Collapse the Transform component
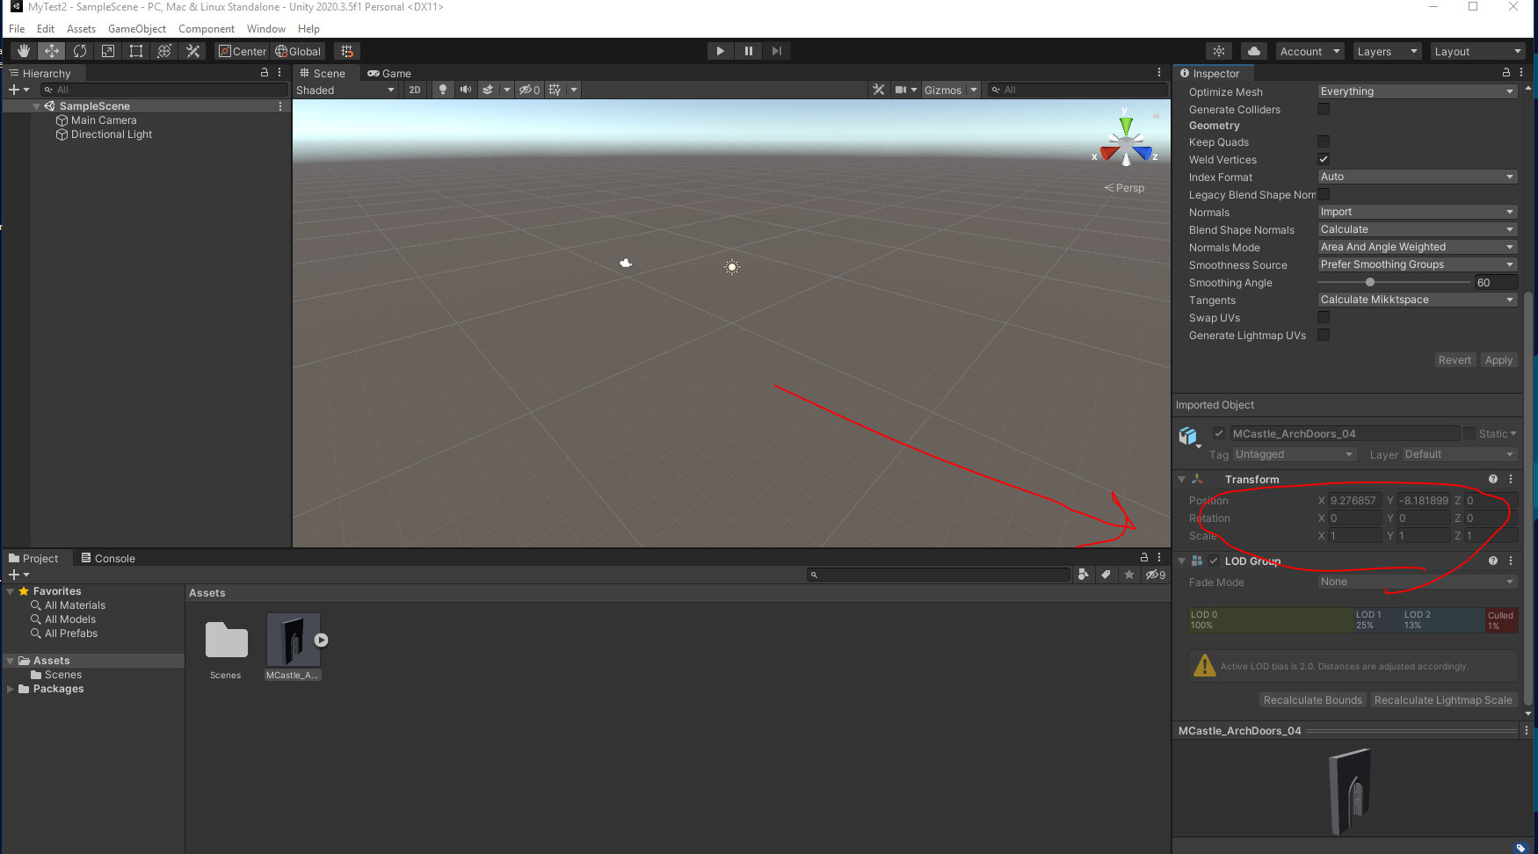 [x=1182, y=479]
